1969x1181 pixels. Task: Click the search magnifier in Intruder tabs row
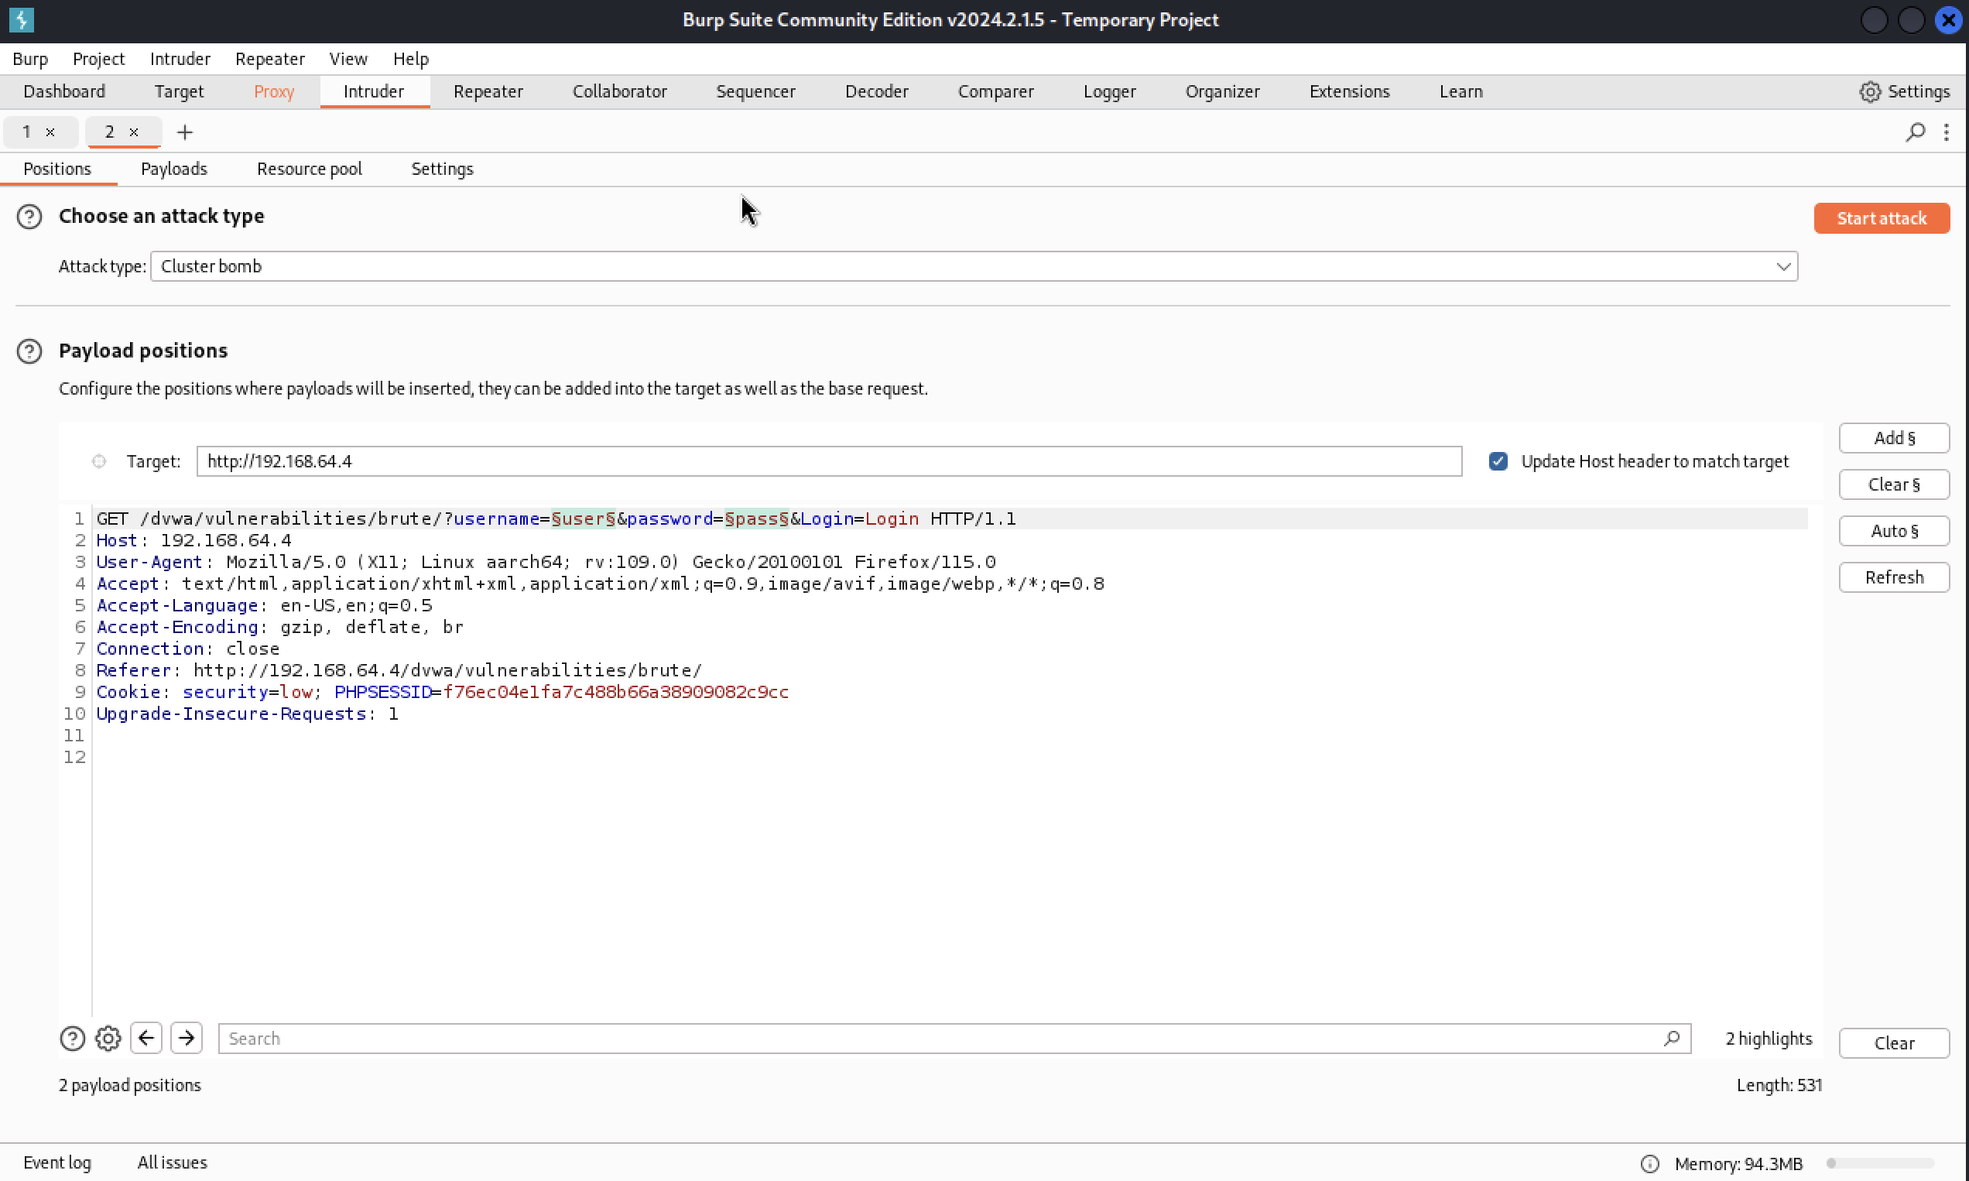(x=1915, y=132)
